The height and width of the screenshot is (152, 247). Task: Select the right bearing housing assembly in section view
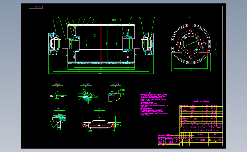coord(148,44)
